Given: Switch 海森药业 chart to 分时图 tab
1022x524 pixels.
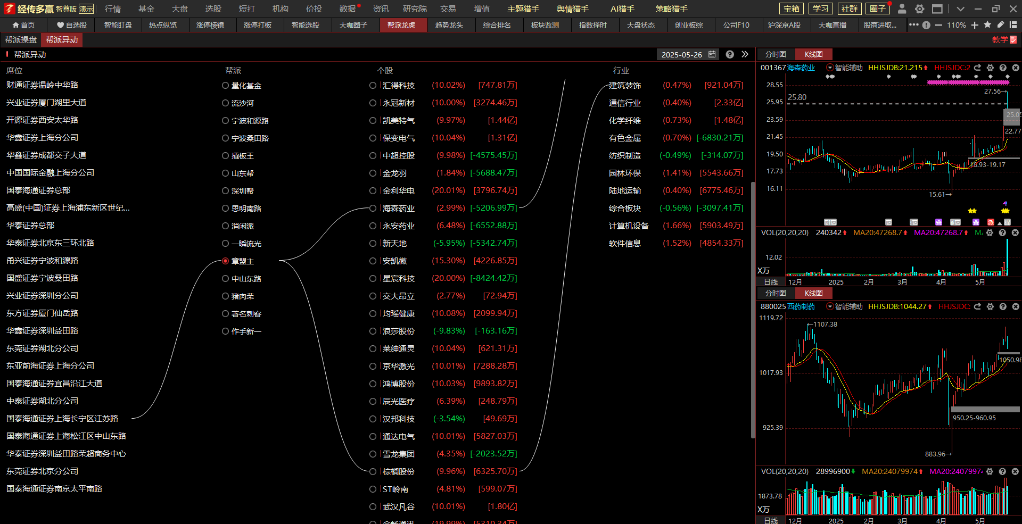Looking at the screenshot, I should click(x=776, y=54).
